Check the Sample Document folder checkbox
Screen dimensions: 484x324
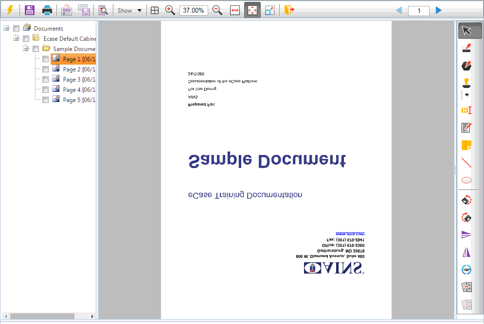36,49
